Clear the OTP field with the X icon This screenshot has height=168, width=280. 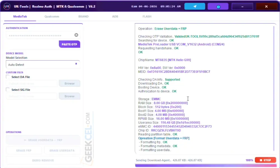(x=76, y=35)
